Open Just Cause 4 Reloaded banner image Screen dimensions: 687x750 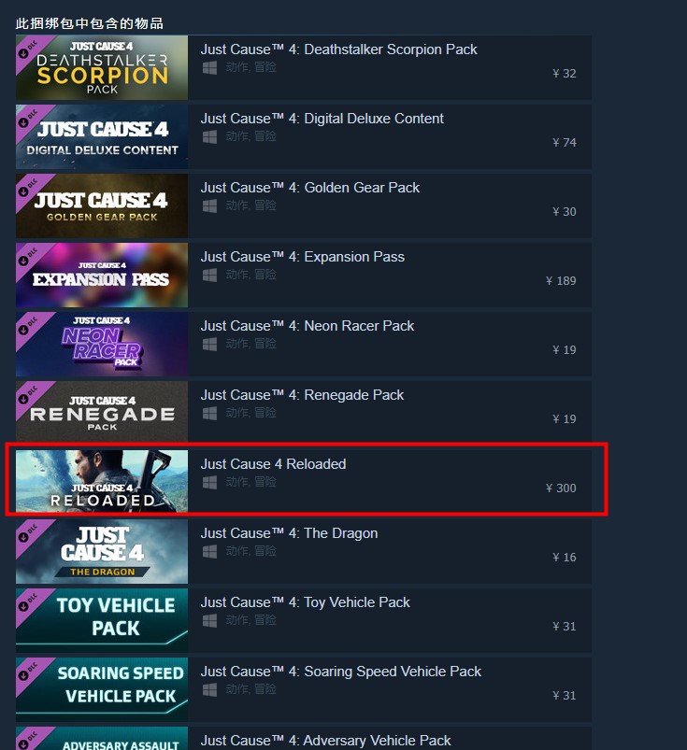pos(102,481)
